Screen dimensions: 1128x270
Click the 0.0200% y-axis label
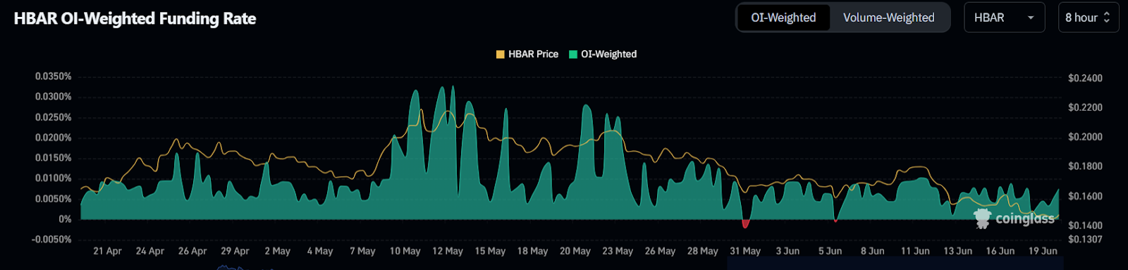(x=54, y=137)
